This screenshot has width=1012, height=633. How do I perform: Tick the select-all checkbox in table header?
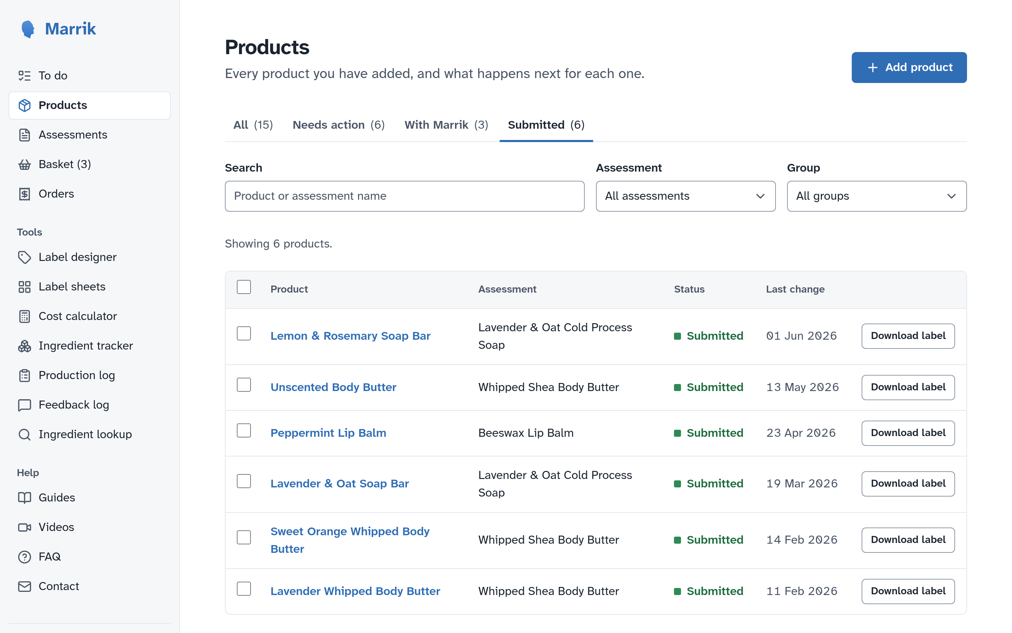click(x=244, y=287)
